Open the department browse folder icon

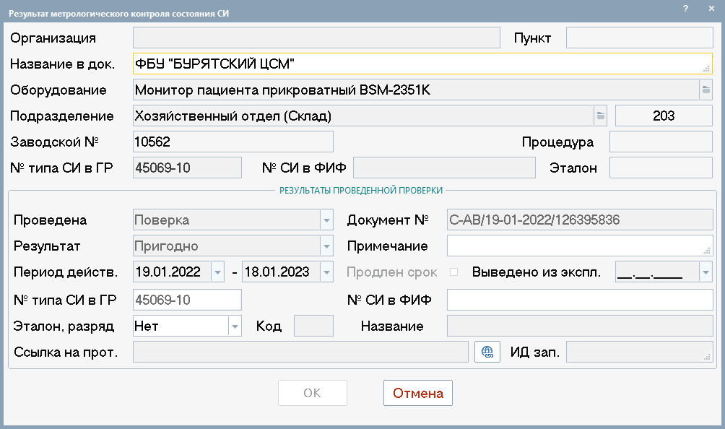tap(600, 116)
